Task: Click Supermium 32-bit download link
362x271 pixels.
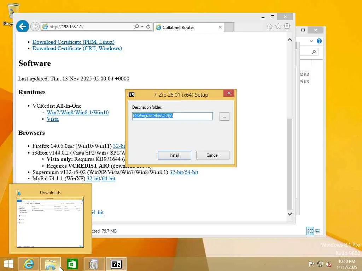Action: [x=176, y=172]
